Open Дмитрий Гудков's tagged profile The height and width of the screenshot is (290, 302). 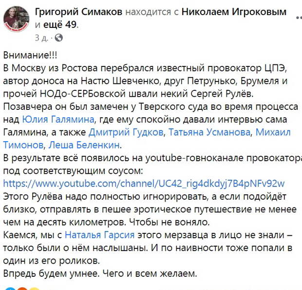point(126,132)
